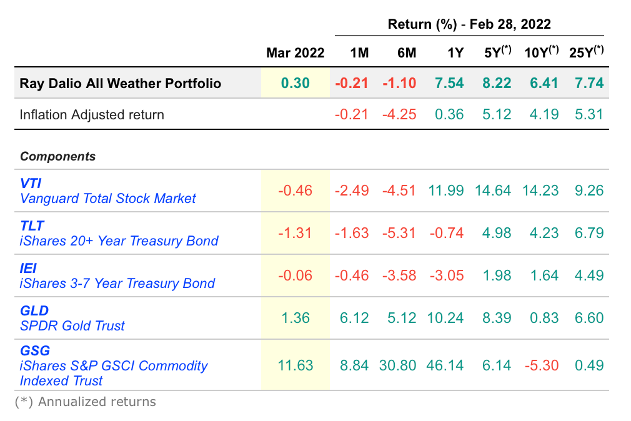Select TLT Mar 2022 value -1.31
The width and height of the screenshot is (631, 421).
pyautogui.click(x=296, y=233)
